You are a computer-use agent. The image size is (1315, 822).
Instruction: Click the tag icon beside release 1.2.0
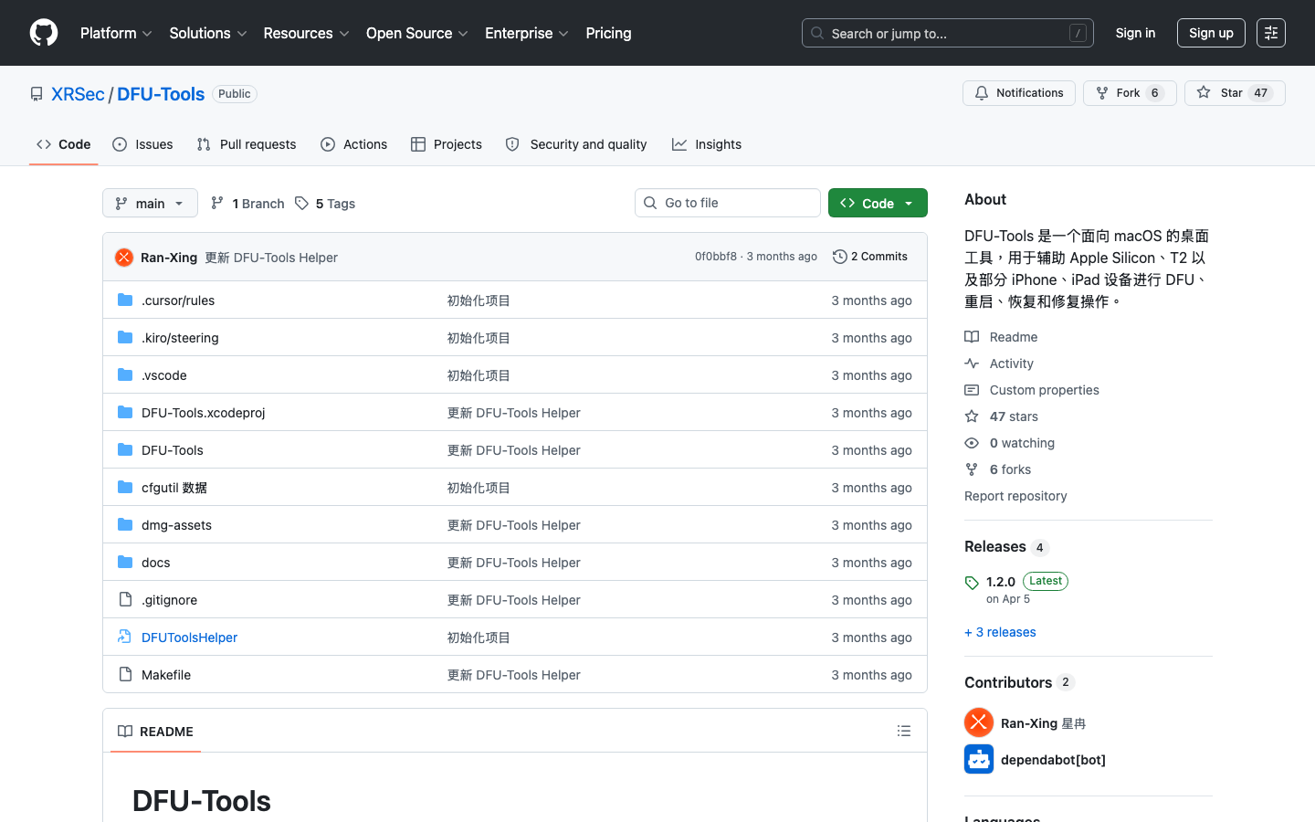pyautogui.click(x=972, y=583)
